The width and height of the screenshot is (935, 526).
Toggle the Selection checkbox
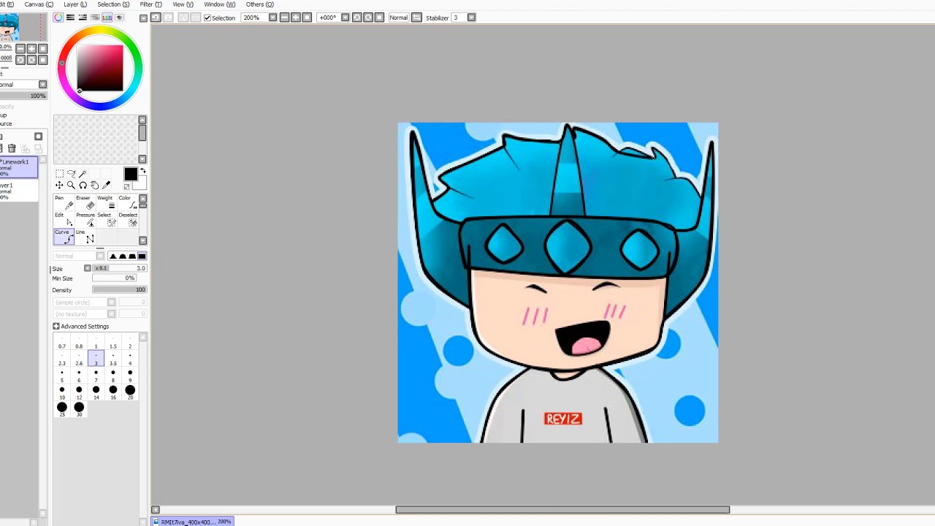[x=207, y=18]
